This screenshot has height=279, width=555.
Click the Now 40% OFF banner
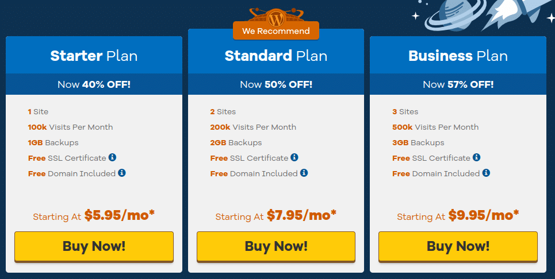tap(94, 84)
